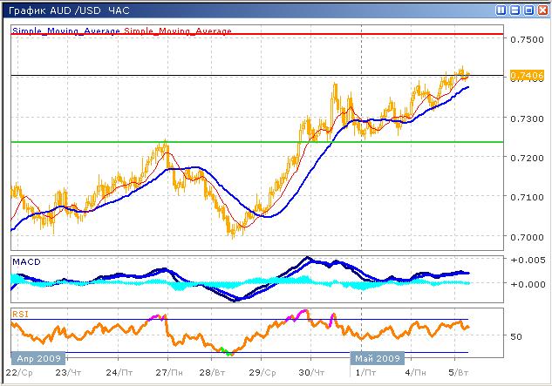
Task: Click the Simple_Moving_Average indicator label
Action: [66, 31]
